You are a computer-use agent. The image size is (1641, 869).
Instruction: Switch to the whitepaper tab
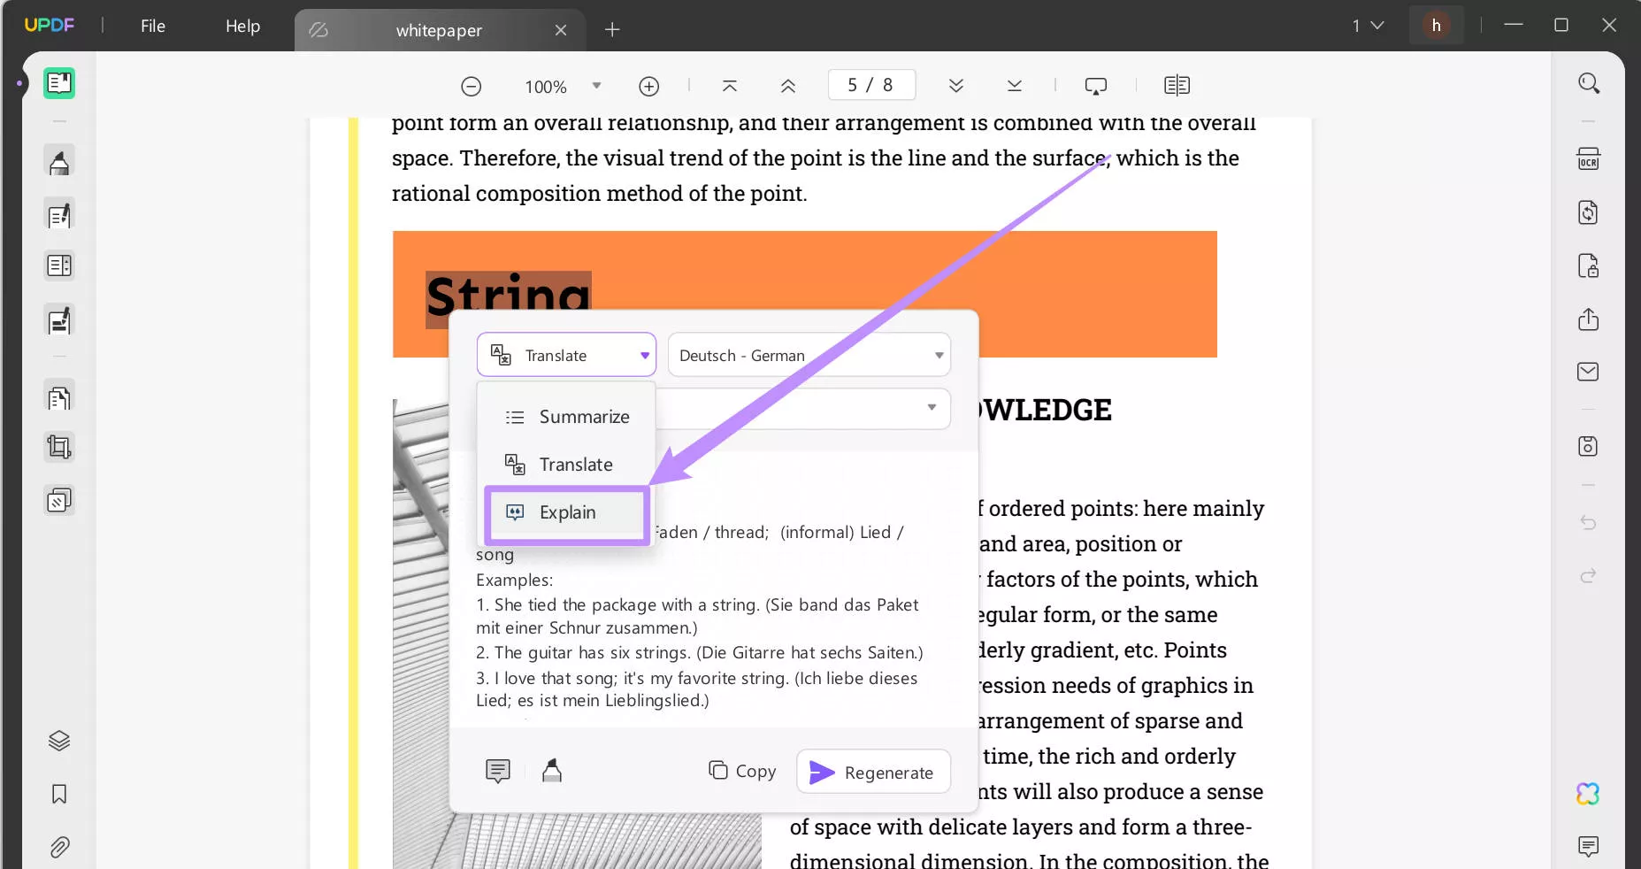point(439,30)
